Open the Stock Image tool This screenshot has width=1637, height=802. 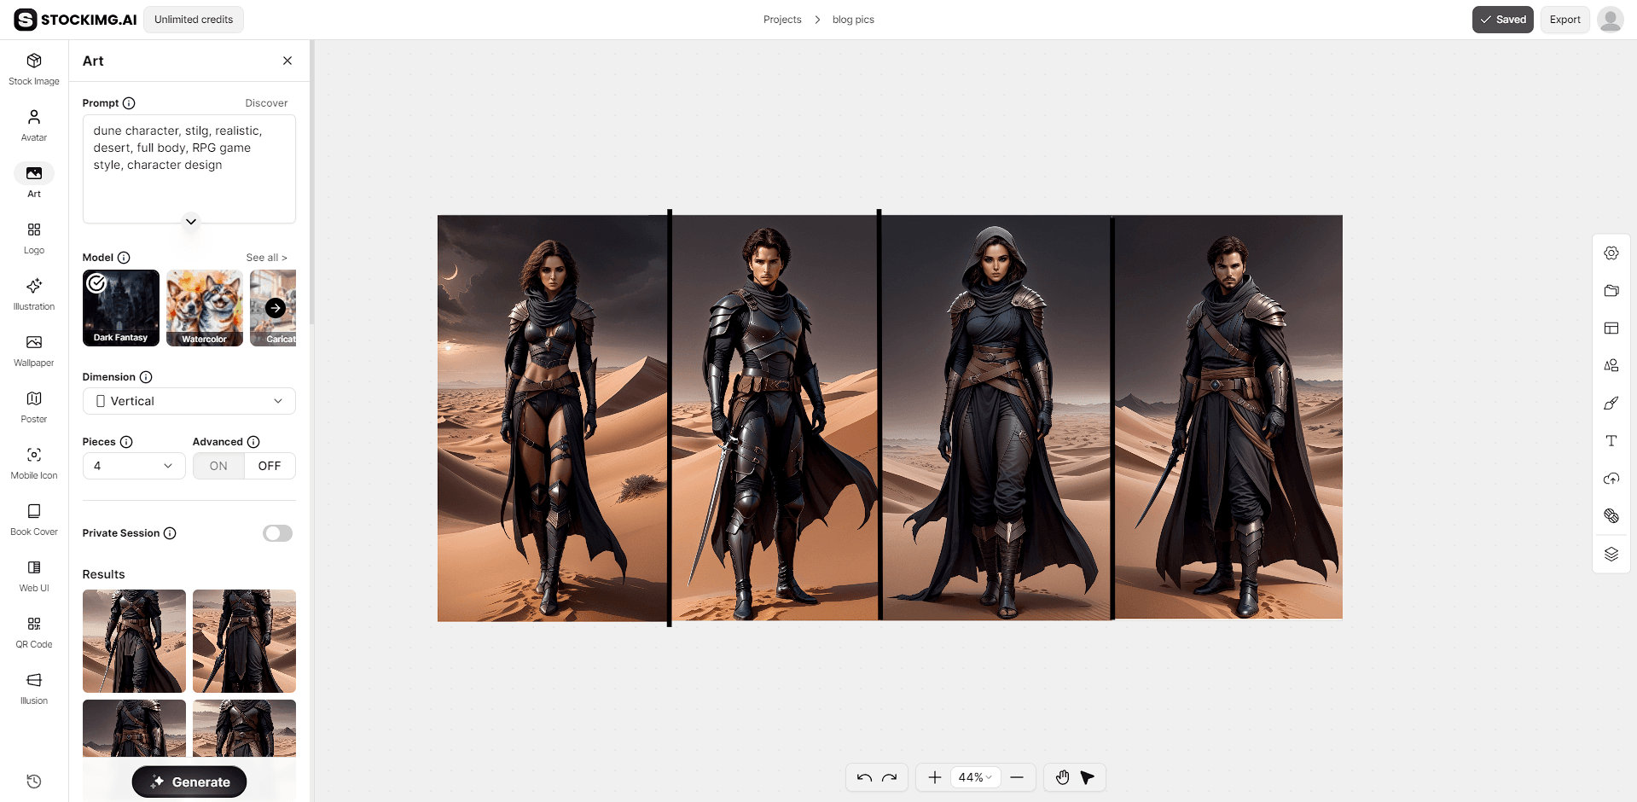[x=34, y=69]
